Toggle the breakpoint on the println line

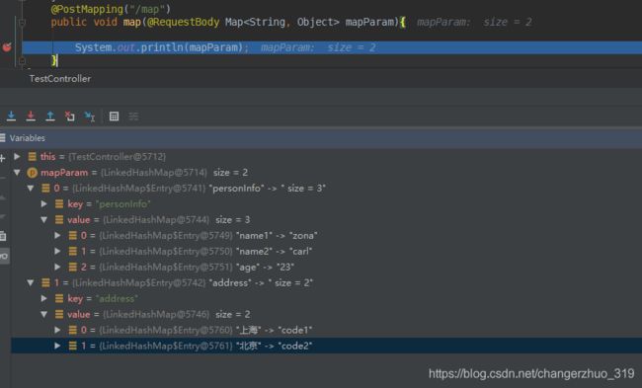coord(7,47)
